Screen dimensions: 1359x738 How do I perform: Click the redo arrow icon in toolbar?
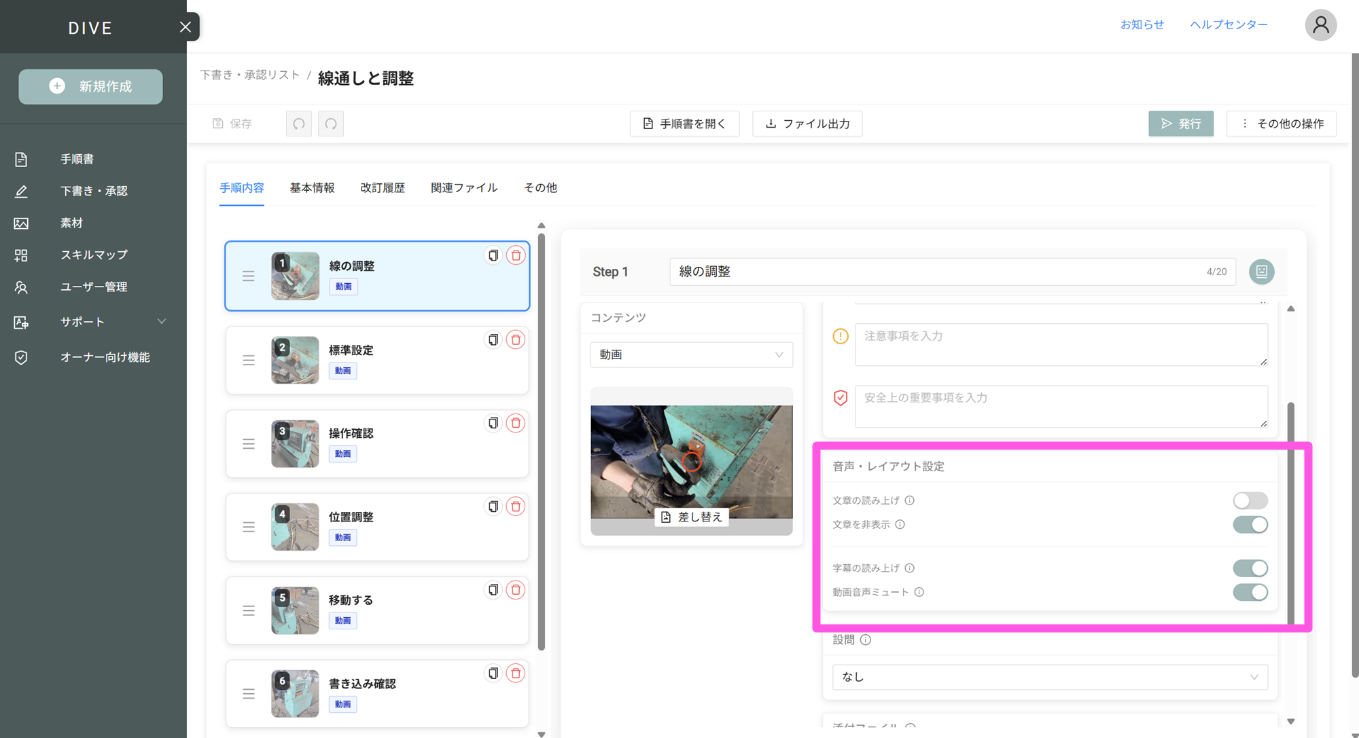point(331,124)
